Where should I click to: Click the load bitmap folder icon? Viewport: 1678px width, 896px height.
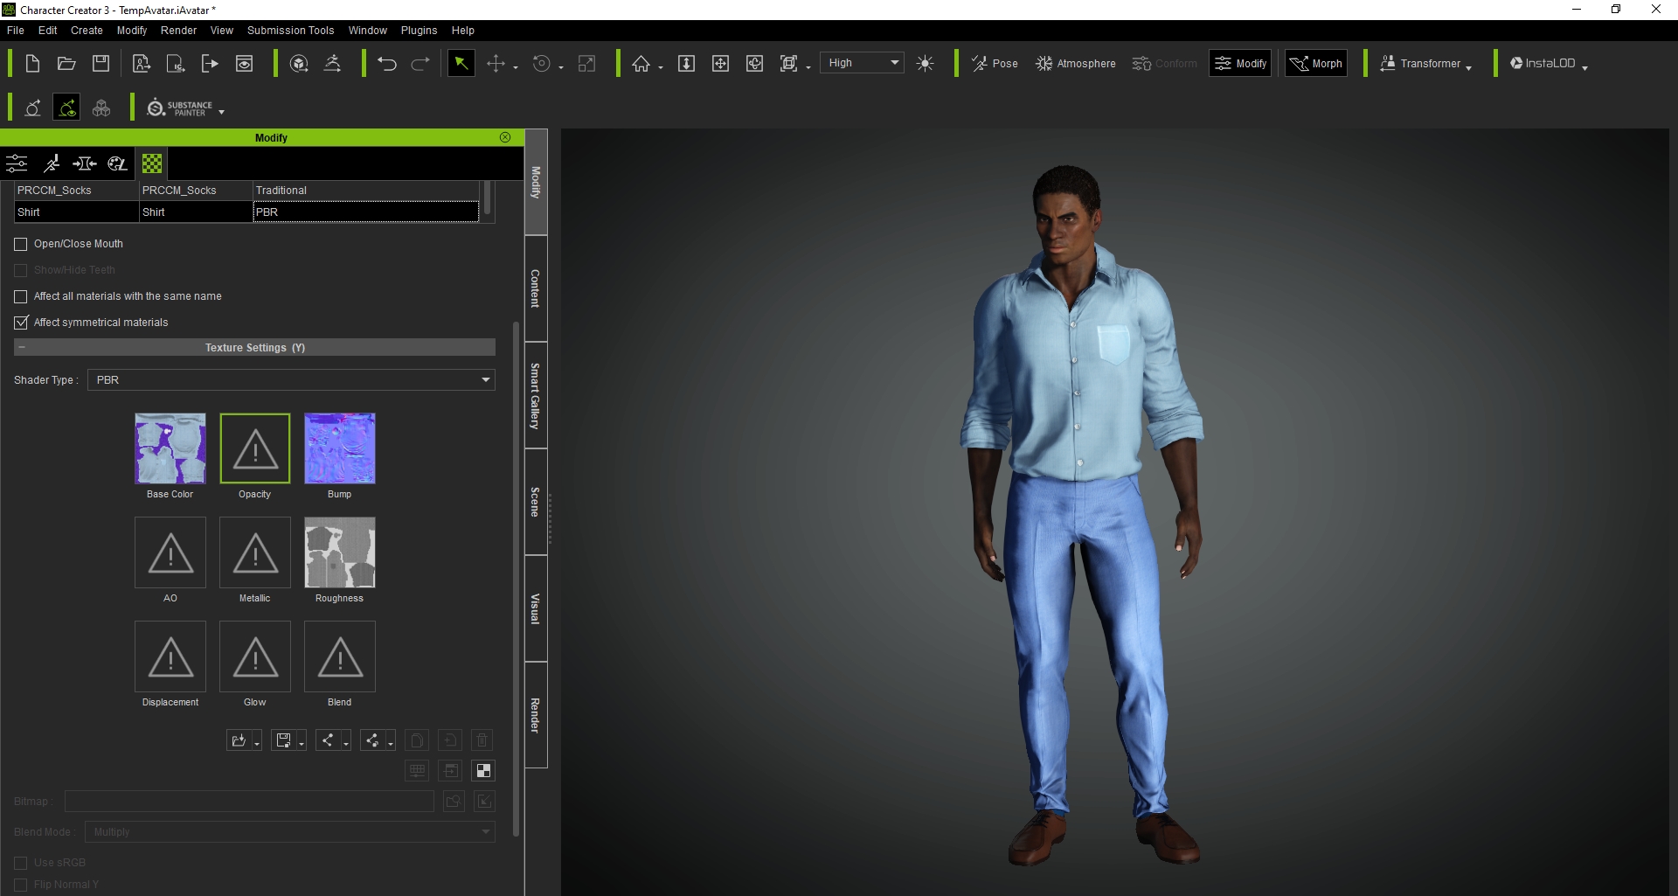453,801
